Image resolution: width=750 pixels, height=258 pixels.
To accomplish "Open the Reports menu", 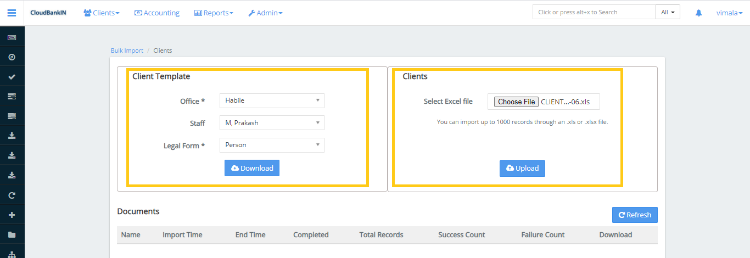I will click(214, 13).
